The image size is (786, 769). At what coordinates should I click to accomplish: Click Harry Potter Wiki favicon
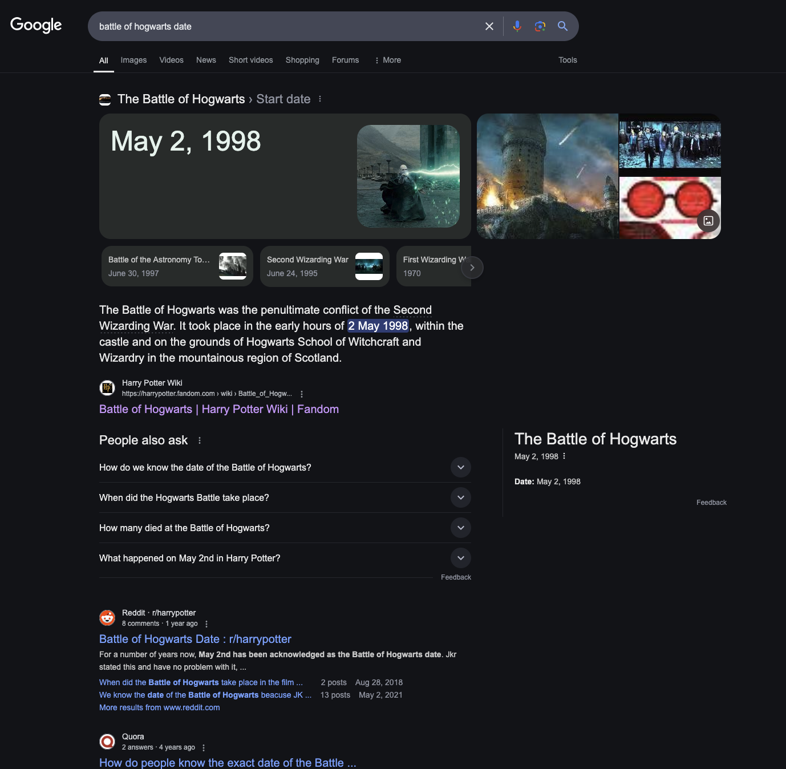pyautogui.click(x=107, y=388)
